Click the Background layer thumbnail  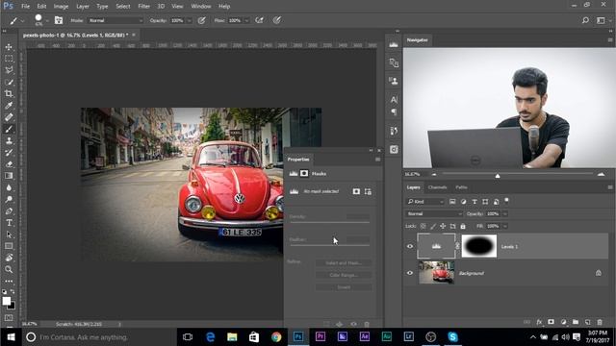436,272
